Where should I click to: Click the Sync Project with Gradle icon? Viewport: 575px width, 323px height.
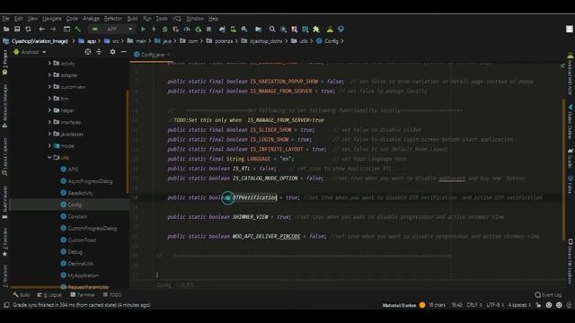click(222, 29)
